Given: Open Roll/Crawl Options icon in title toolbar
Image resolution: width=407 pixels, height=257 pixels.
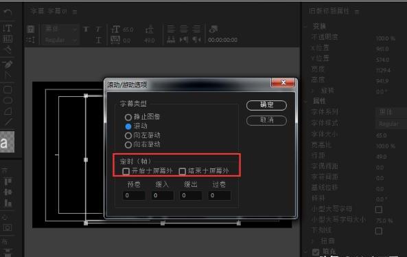Looking at the screenshot, I should pyautogui.click(x=31, y=40).
